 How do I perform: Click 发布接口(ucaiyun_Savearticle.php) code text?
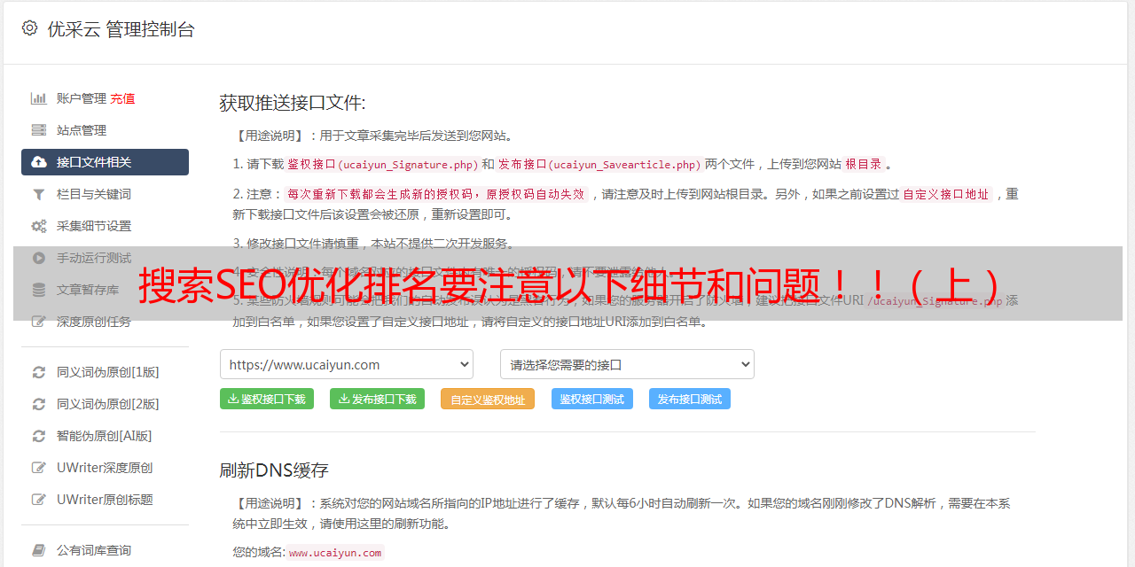[x=599, y=164]
